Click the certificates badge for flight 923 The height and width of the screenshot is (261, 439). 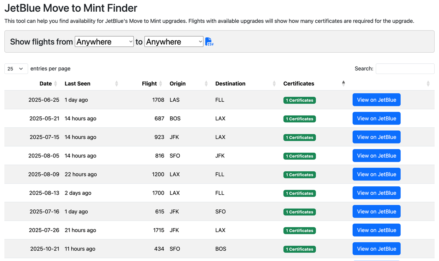[300, 138]
